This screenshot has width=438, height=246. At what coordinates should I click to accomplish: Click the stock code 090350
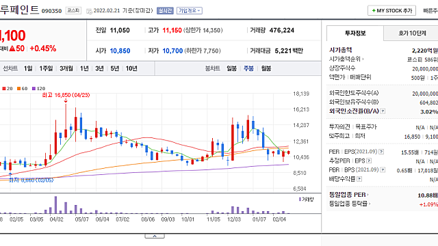tap(51, 11)
